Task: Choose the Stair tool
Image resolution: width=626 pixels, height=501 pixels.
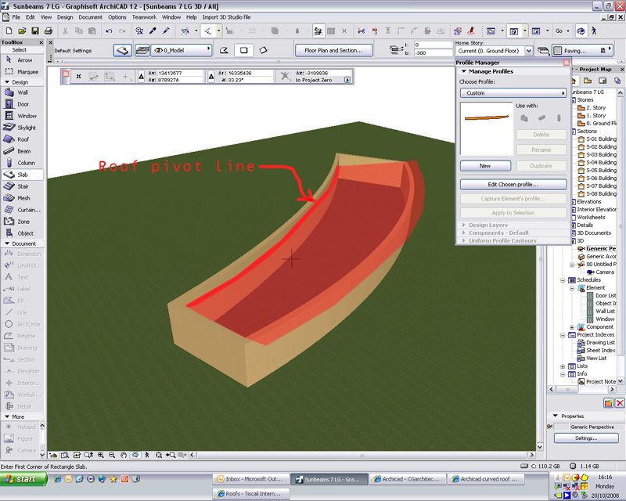Action: pos(22,186)
